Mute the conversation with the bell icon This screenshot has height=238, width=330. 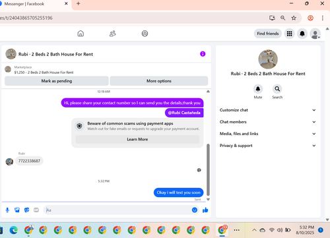[x=258, y=89]
